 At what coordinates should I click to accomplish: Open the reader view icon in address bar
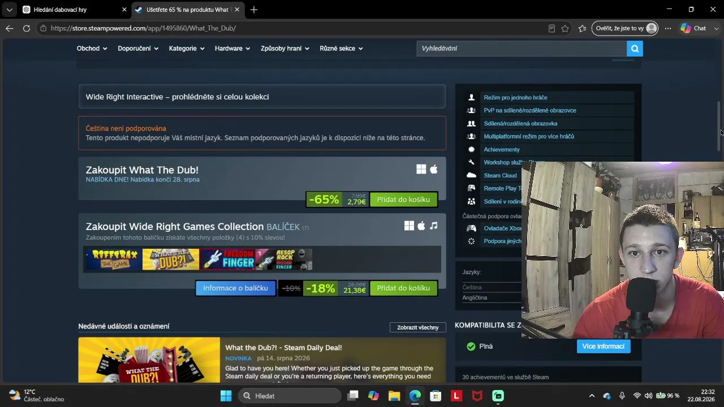551,28
